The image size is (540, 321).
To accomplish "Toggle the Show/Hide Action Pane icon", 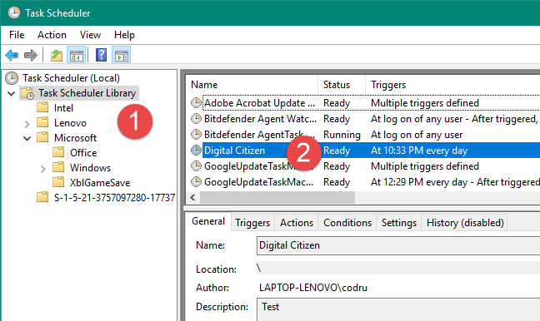I will pos(122,55).
